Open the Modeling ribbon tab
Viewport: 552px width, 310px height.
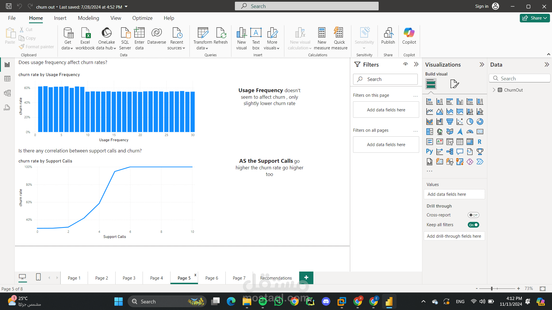[88, 18]
